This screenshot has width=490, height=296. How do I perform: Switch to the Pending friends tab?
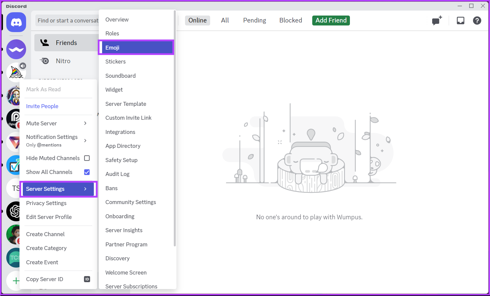pyautogui.click(x=254, y=21)
